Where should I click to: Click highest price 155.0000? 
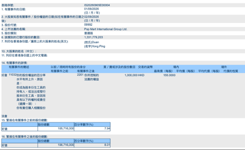pyautogui.click(x=169, y=75)
